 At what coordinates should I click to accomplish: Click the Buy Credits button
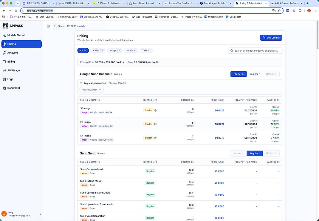click(x=271, y=38)
